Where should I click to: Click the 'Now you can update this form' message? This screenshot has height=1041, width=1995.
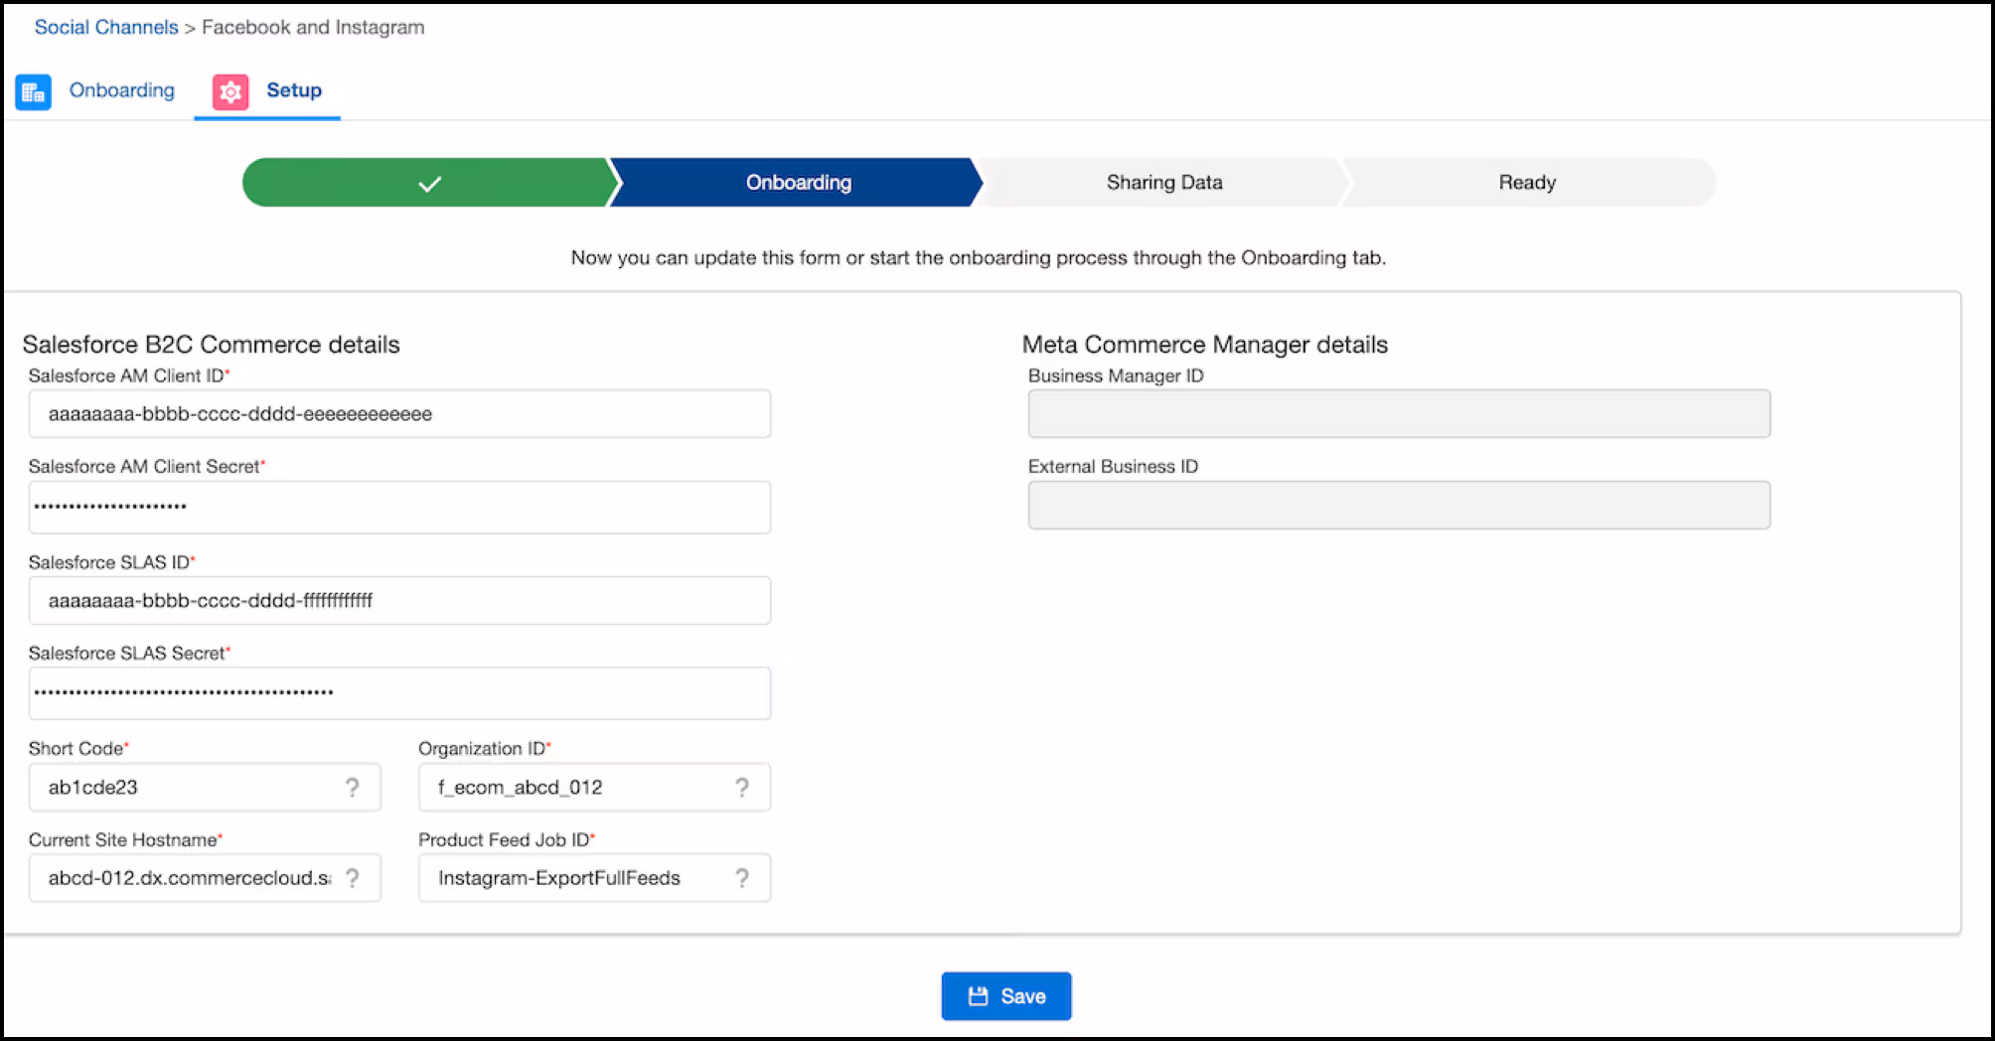point(978,258)
